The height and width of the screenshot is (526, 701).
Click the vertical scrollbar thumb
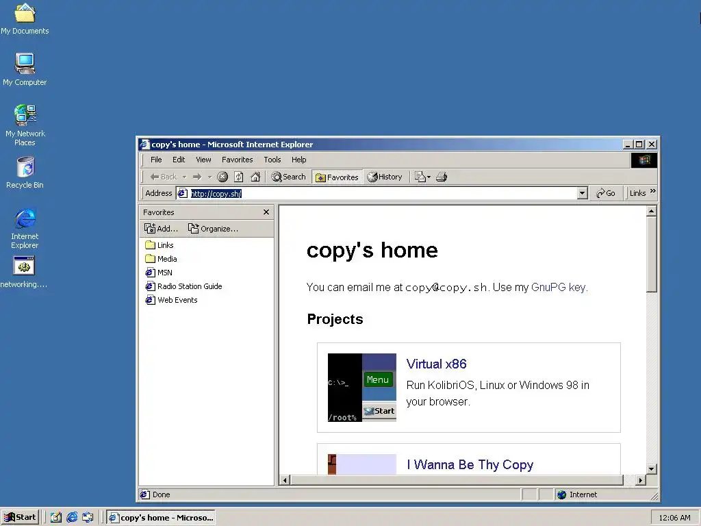(x=652, y=255)
